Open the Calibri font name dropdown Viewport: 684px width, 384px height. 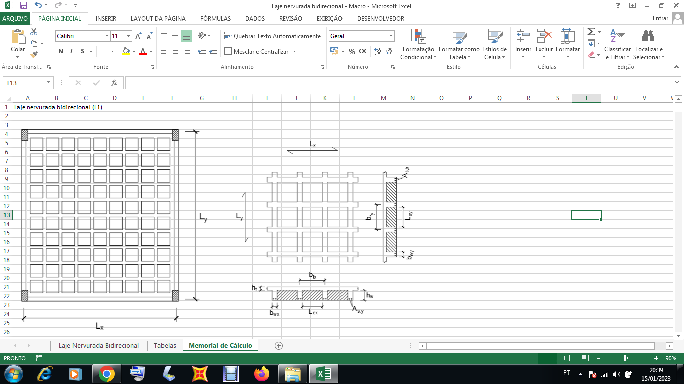click(107, 36)
